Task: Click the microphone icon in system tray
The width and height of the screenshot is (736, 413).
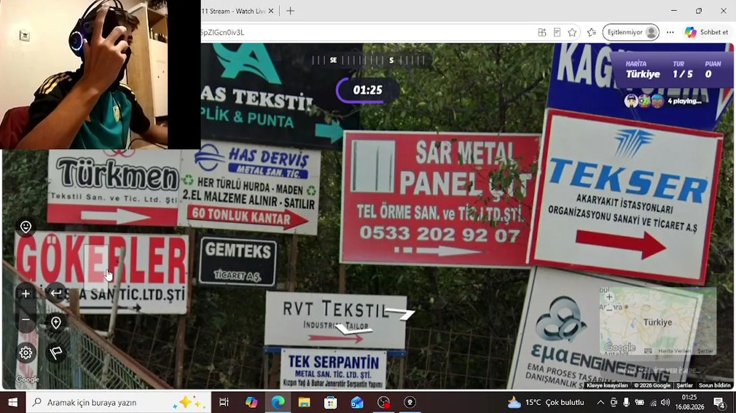Action: point(627,402)
